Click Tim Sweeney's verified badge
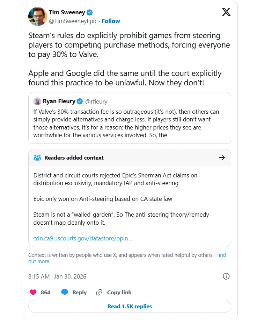The image size is (257, 323). pos(90,13)
